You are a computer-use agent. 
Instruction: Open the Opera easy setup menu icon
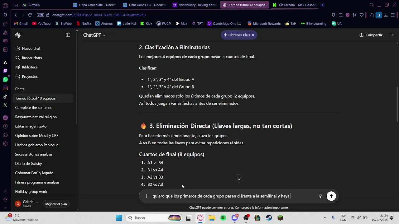coord(393,15)
